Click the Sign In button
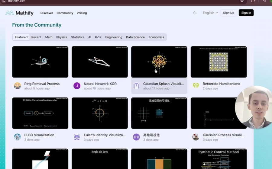Image resolution: width=272 pixels, height=169 pixels. (x=246, y=13)
